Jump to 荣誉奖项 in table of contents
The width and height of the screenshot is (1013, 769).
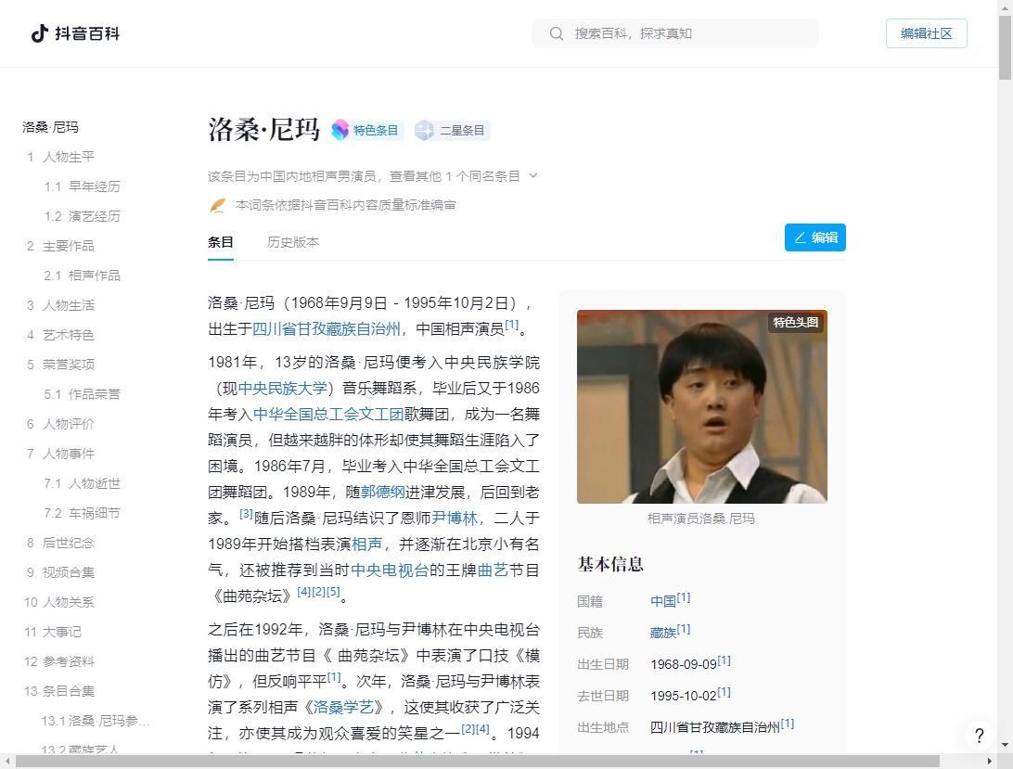click(x=68, y=365)
